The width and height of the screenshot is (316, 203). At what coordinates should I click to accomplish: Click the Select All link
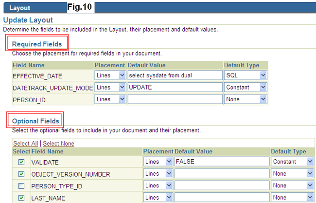[26, 144]
